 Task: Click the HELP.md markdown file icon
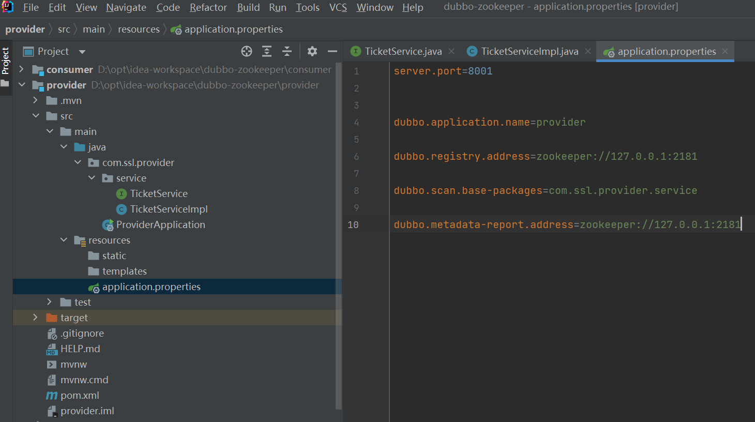click(x=51, y=350)
